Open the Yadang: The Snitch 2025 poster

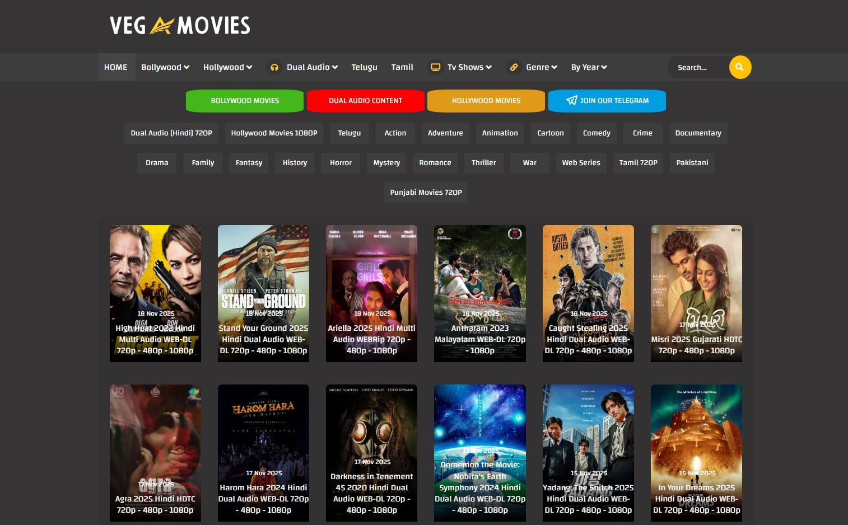[x=588, y=453]
